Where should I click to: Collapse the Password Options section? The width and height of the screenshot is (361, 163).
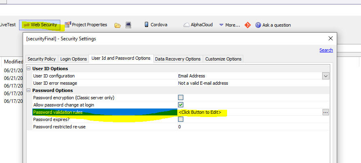click(x=29, y=90)
